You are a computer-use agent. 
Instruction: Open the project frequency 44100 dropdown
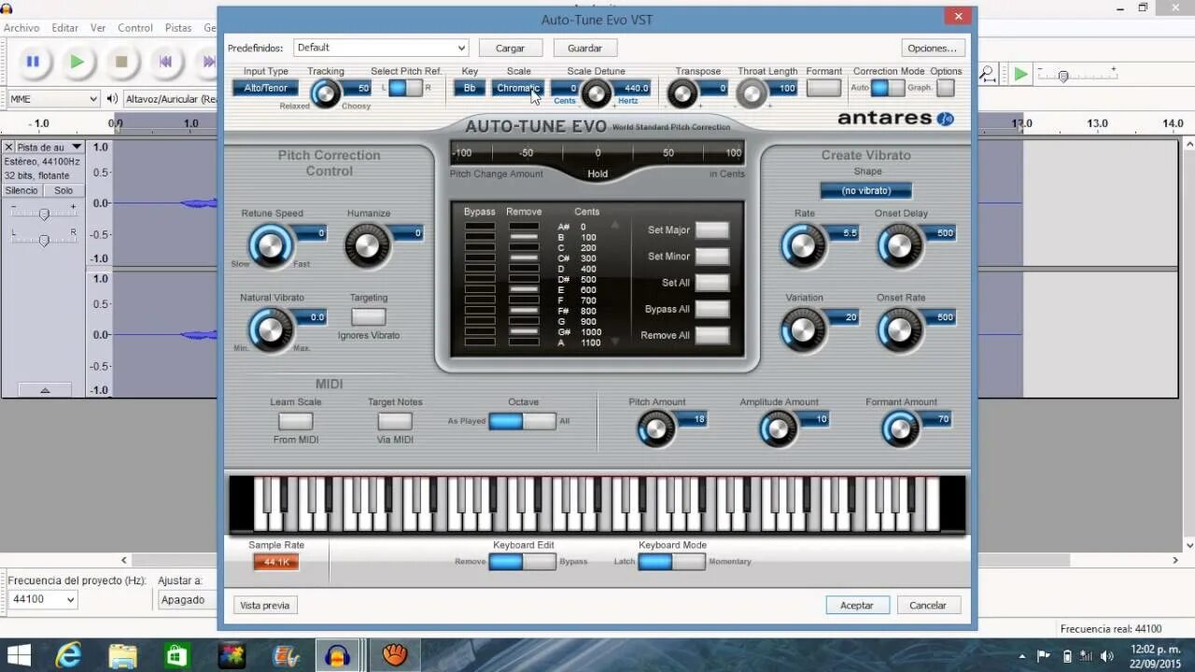coord(42,599)
